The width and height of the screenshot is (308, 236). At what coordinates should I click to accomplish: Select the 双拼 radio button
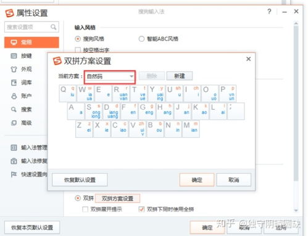[x=78, y=198]
